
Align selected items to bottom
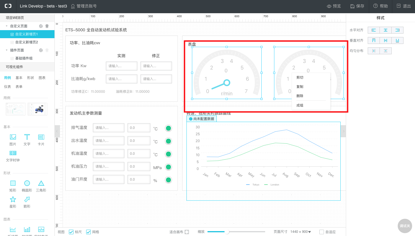pos(397,40)
